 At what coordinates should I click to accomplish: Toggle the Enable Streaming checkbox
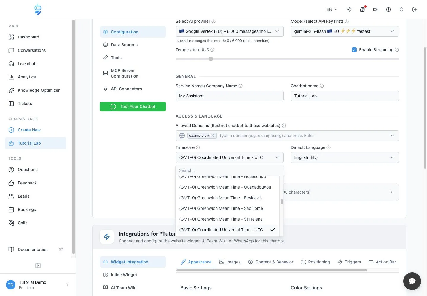(x=354, y=50)
